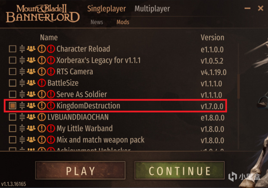This screenshot has width=268, height=188.
Task: Click the reorder handle on Serve As Soldier
Action: (x=22, y=94)
